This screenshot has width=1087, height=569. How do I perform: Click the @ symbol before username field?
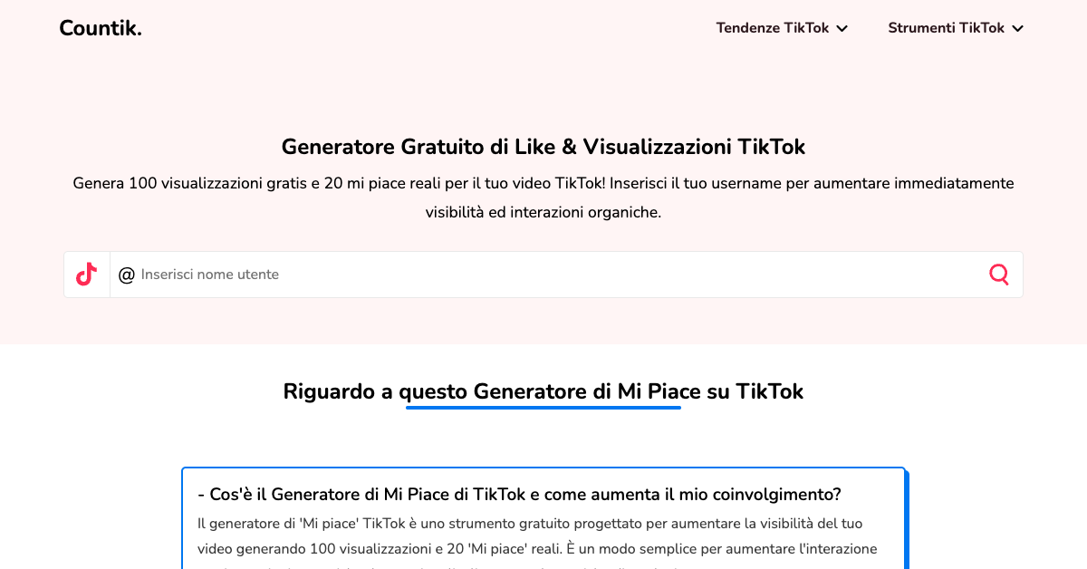[x=126, y=275]
